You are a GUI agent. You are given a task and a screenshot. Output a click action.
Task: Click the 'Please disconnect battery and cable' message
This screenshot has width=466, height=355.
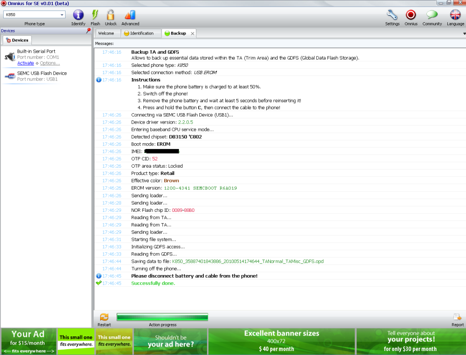[x=194, y=276]
